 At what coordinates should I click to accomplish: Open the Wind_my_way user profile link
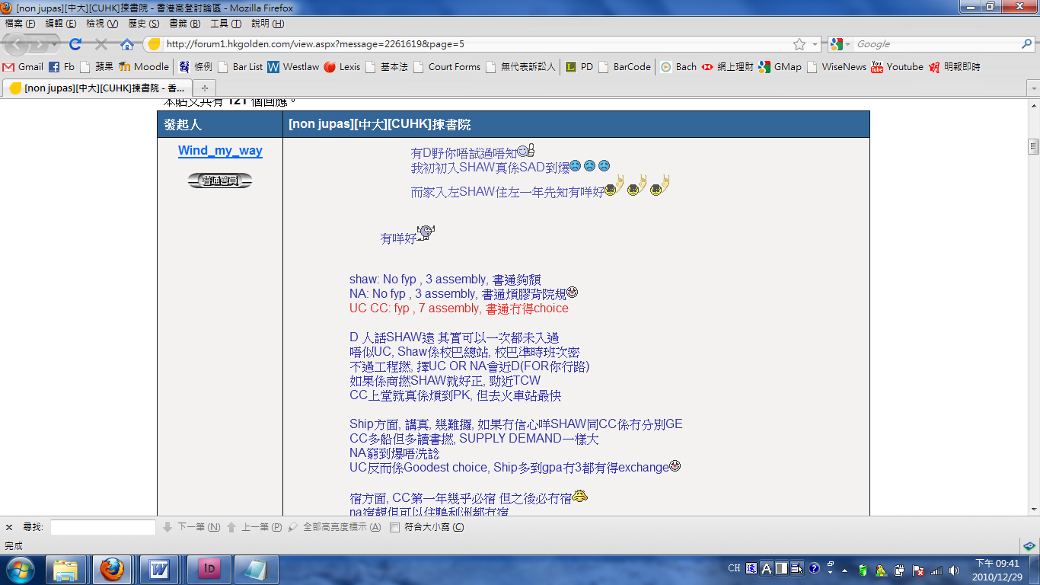click(x=220, y=151)
